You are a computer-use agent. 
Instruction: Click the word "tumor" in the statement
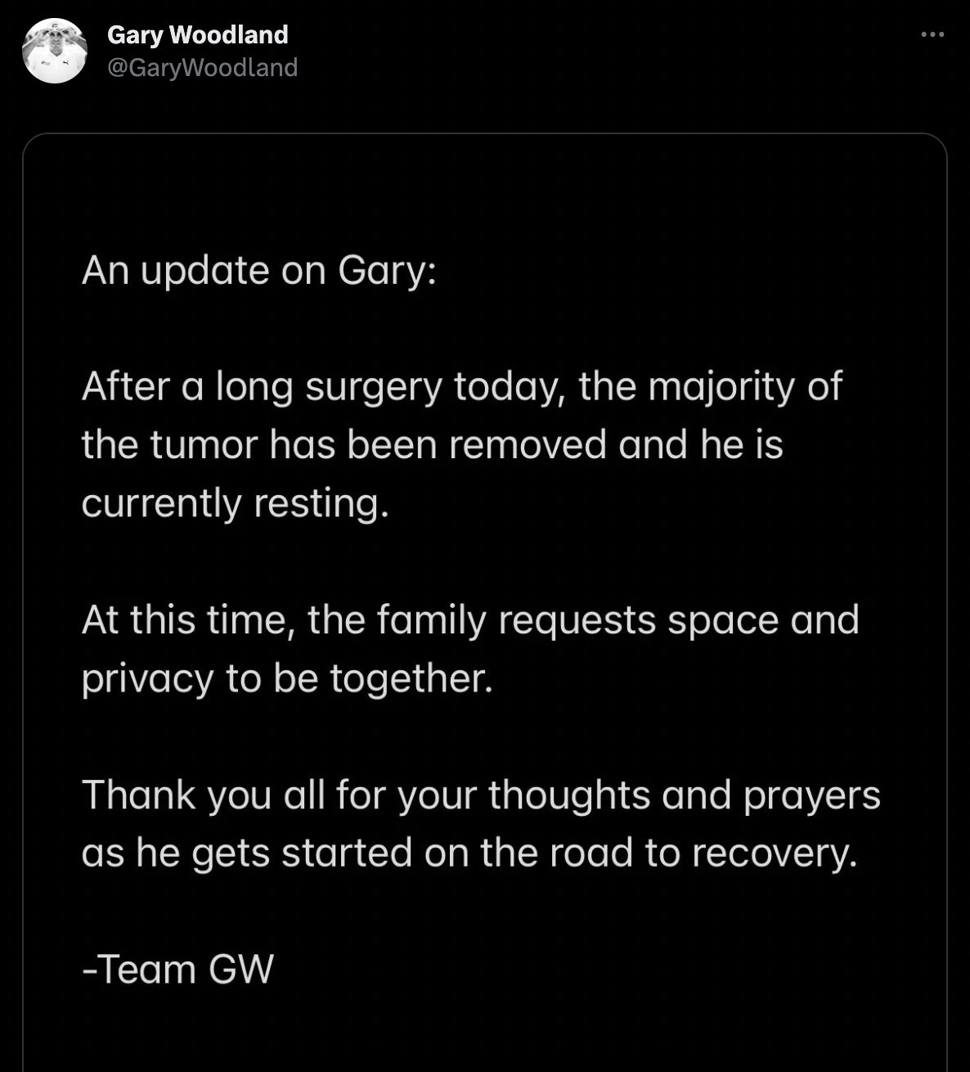(195, 444)
